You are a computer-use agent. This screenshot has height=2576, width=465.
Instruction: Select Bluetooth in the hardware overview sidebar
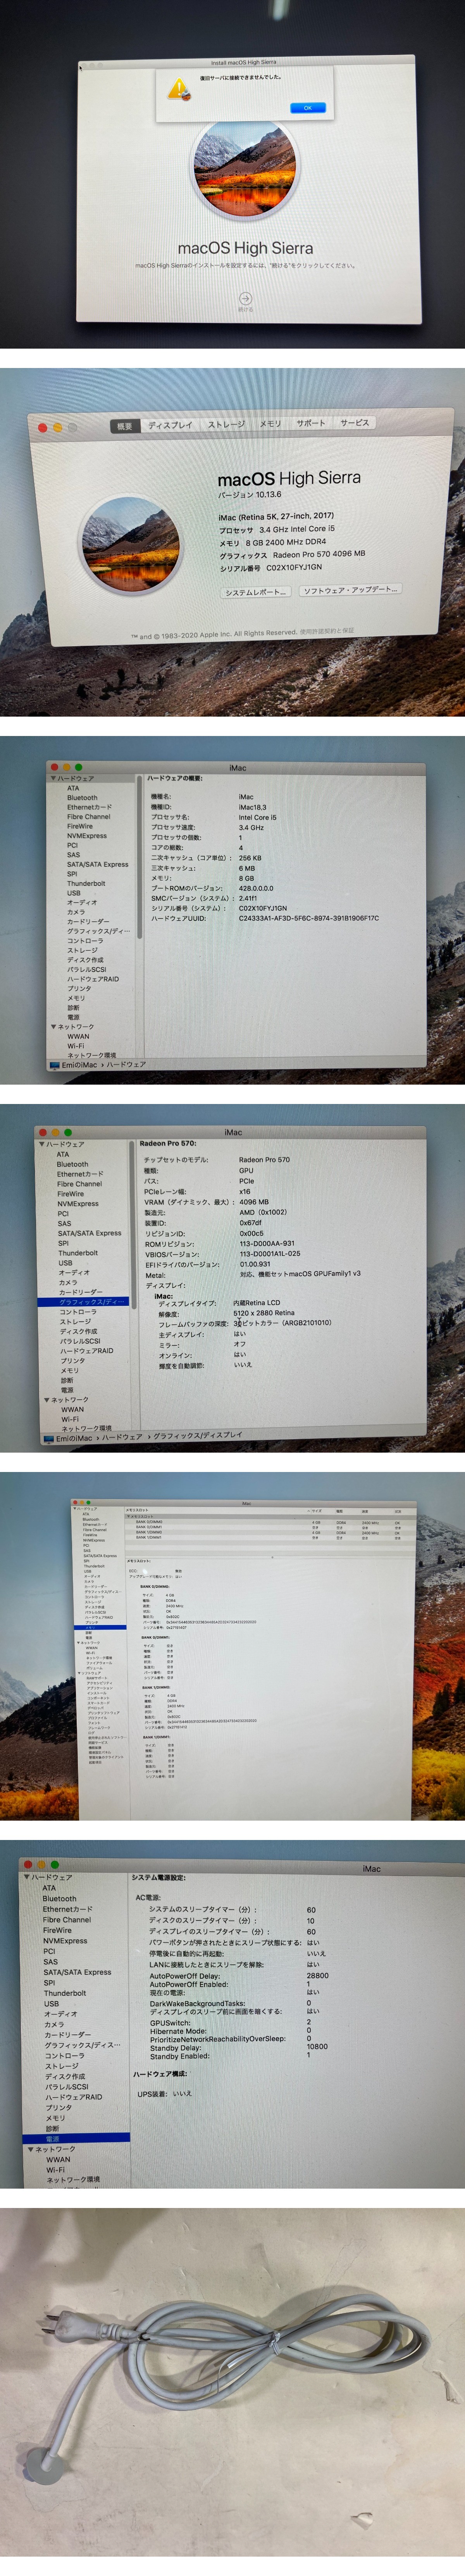click(x=82, y=798)
